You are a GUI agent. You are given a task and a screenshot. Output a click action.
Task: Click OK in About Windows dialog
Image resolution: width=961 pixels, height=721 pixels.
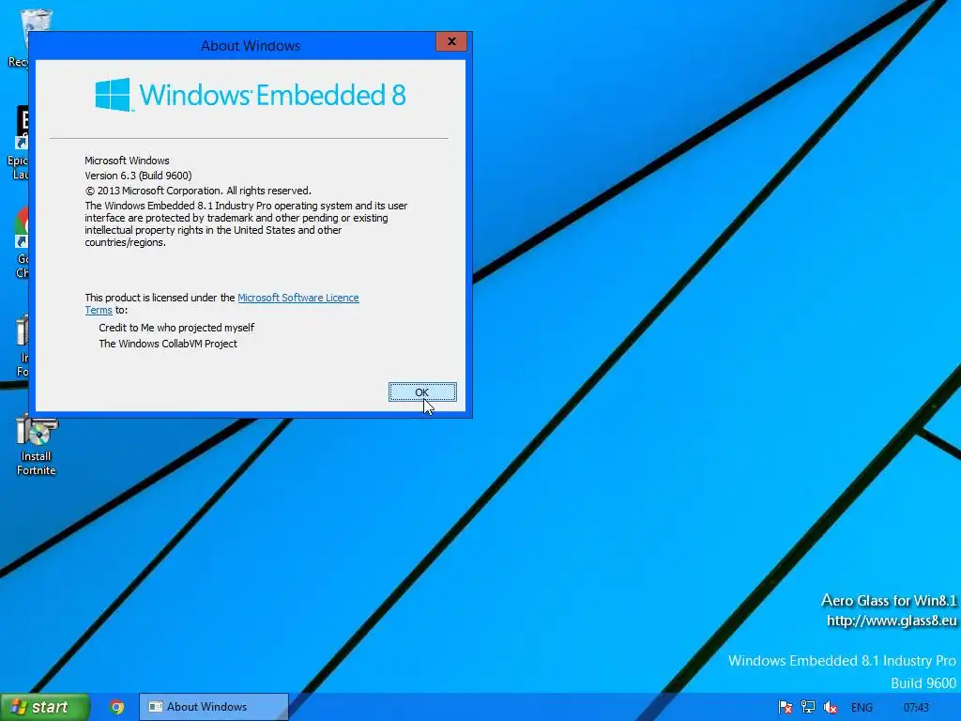422,392
